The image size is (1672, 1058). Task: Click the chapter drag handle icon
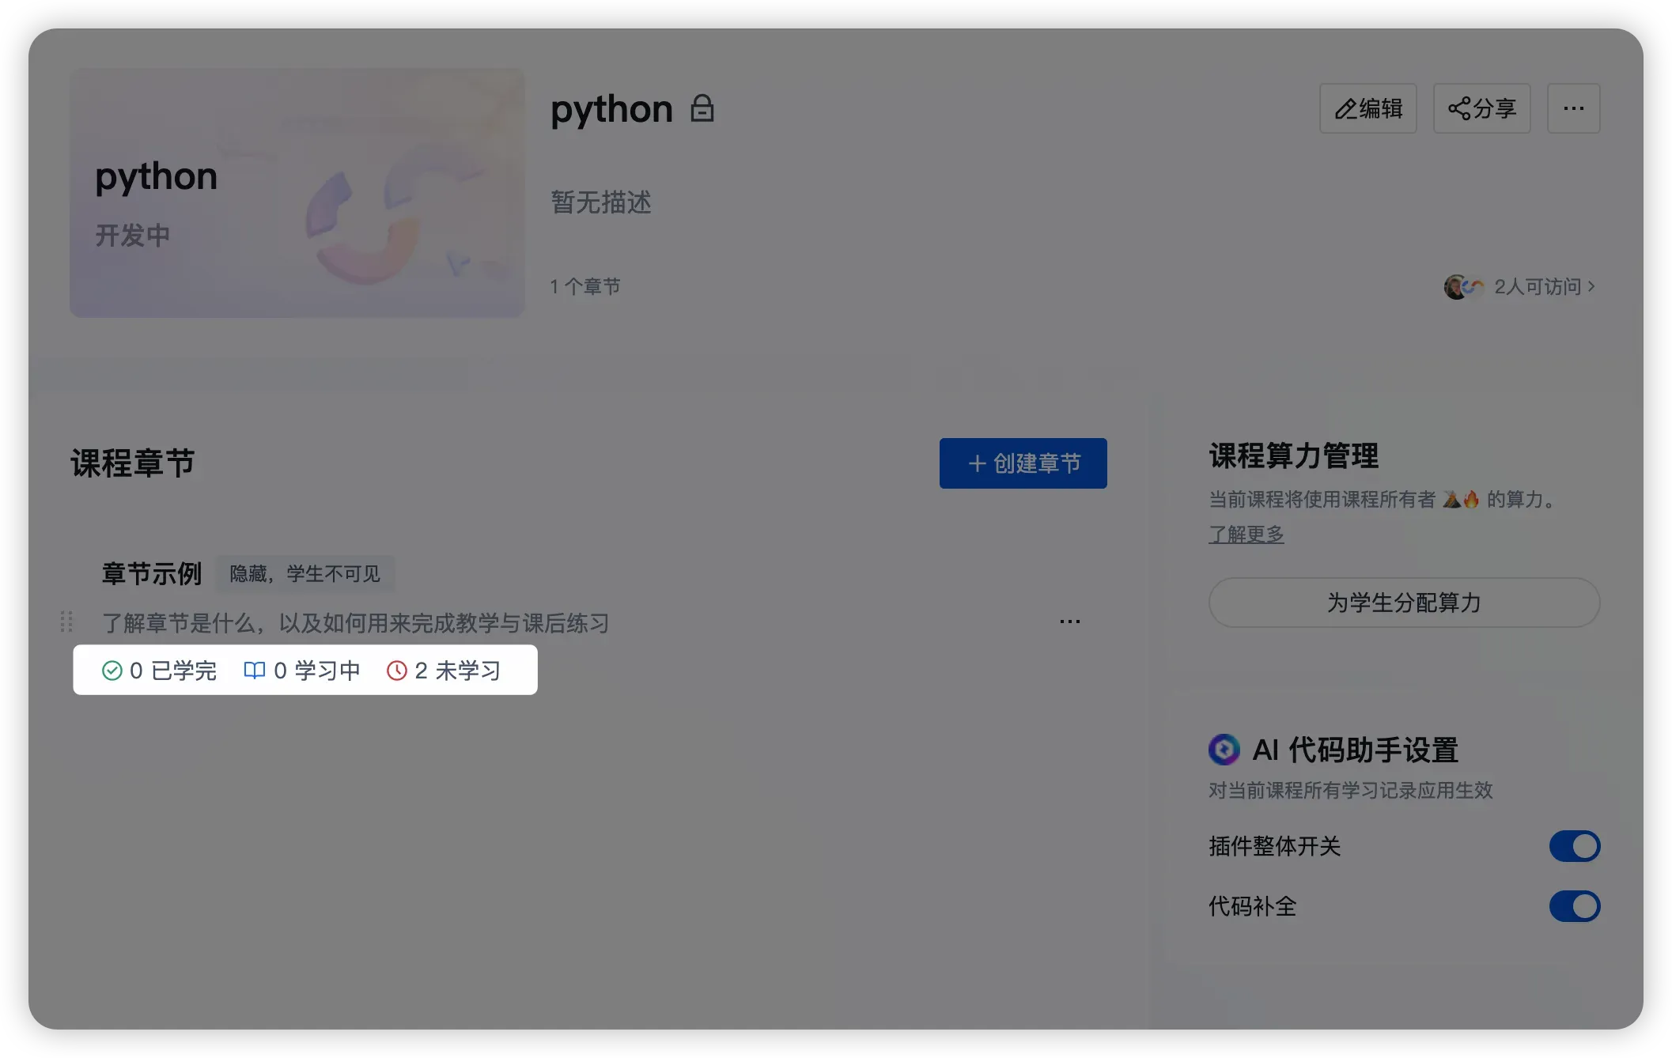tap(66, 622)
